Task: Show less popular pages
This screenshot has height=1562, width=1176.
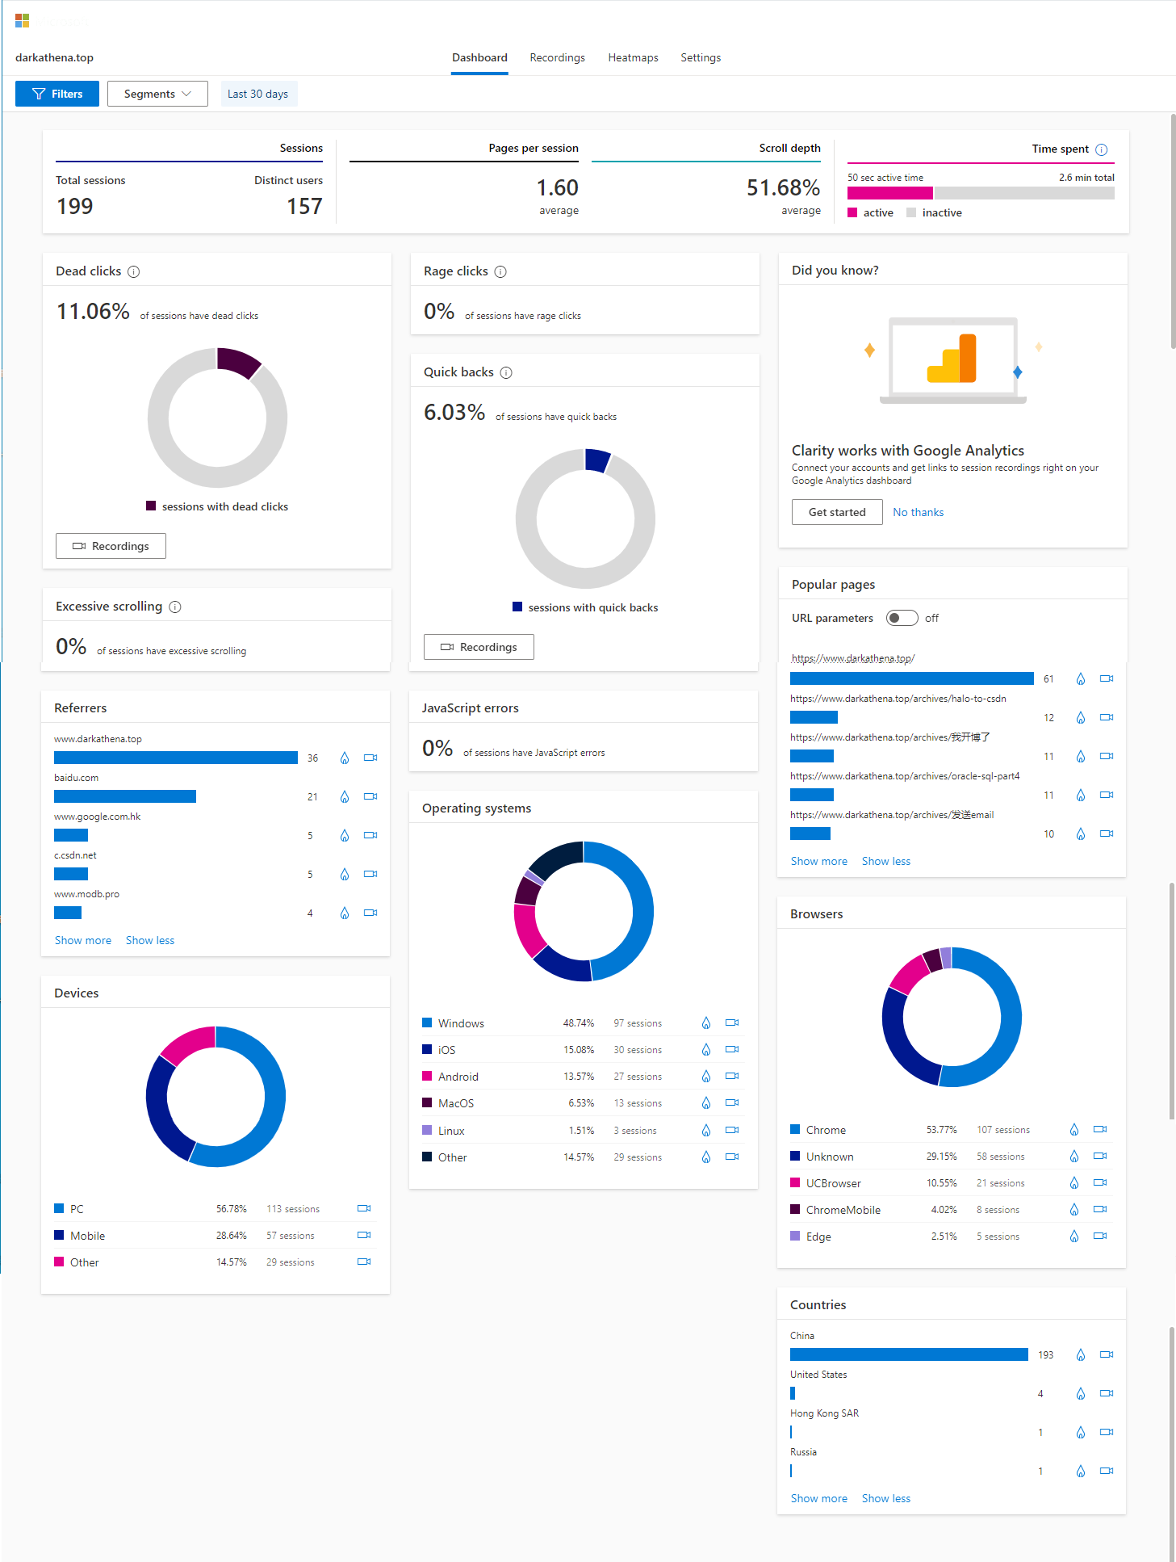Action: (x=886, y=861)
